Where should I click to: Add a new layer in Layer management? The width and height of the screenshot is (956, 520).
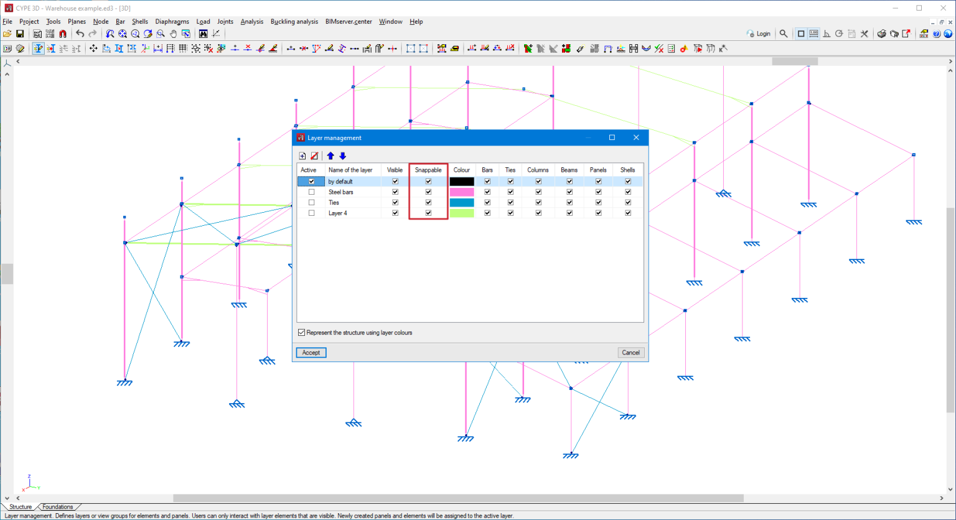tap(302, 156)
